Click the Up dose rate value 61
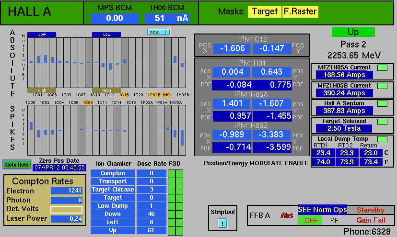 click(x=151, y=230)
